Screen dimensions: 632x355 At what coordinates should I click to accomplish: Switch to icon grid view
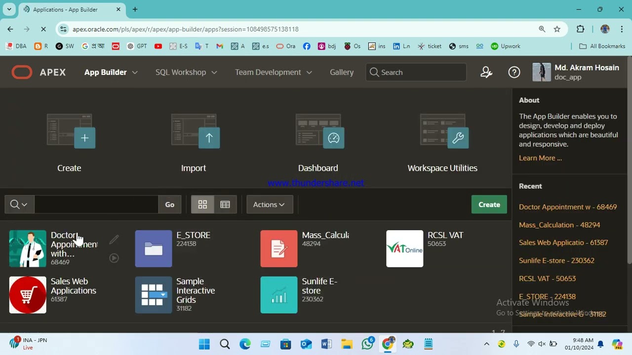coord(202,205)
